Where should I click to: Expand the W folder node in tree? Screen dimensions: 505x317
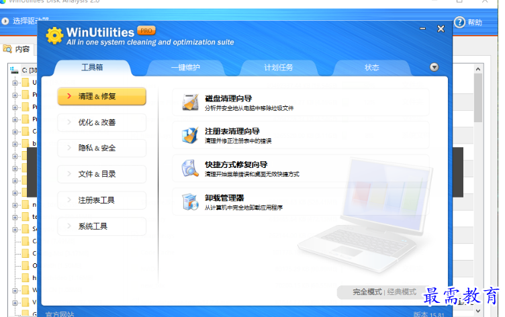15,291
